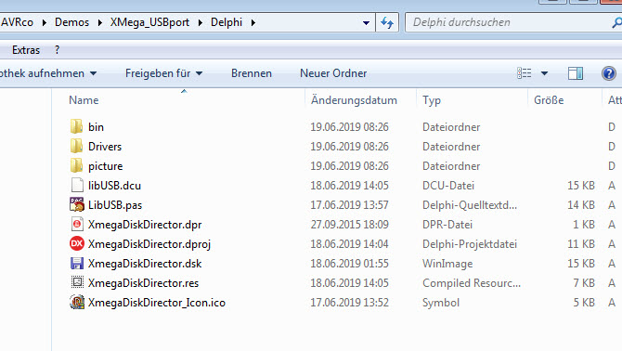Select the XmegaDiskDirector.dsk floppy disk icon
622x351 pixels.
[77, 264]
